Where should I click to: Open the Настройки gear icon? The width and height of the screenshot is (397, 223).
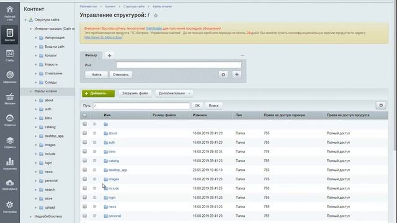click(x=10, y=207)
